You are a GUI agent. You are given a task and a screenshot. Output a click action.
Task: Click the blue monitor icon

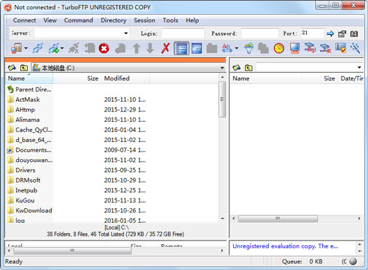tap(294, 48)
